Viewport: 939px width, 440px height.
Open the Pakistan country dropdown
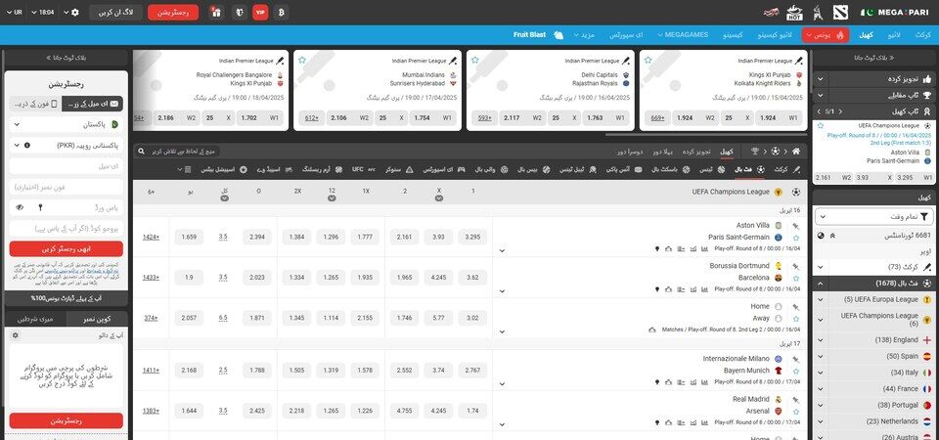pos(66,124)
